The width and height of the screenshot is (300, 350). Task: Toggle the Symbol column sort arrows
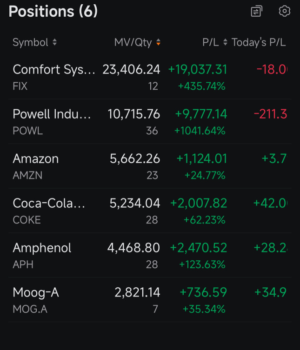pyautogui.click(x=54, y=42)
